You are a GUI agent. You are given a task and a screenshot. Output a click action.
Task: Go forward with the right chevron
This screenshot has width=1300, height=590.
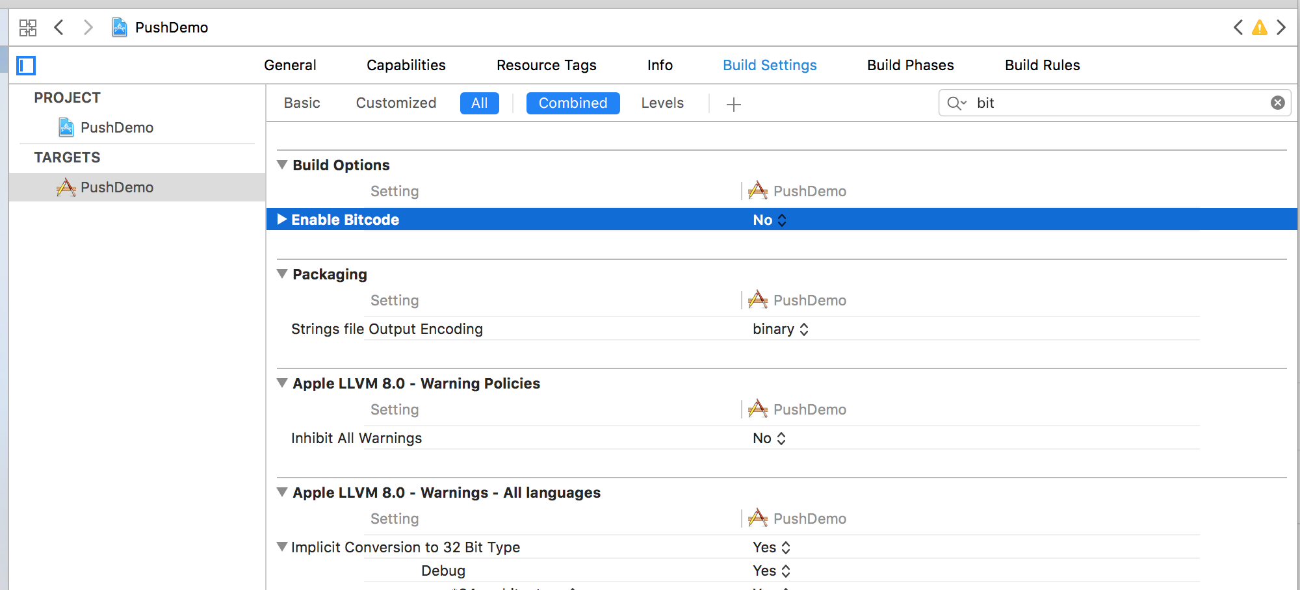point(88,27)
